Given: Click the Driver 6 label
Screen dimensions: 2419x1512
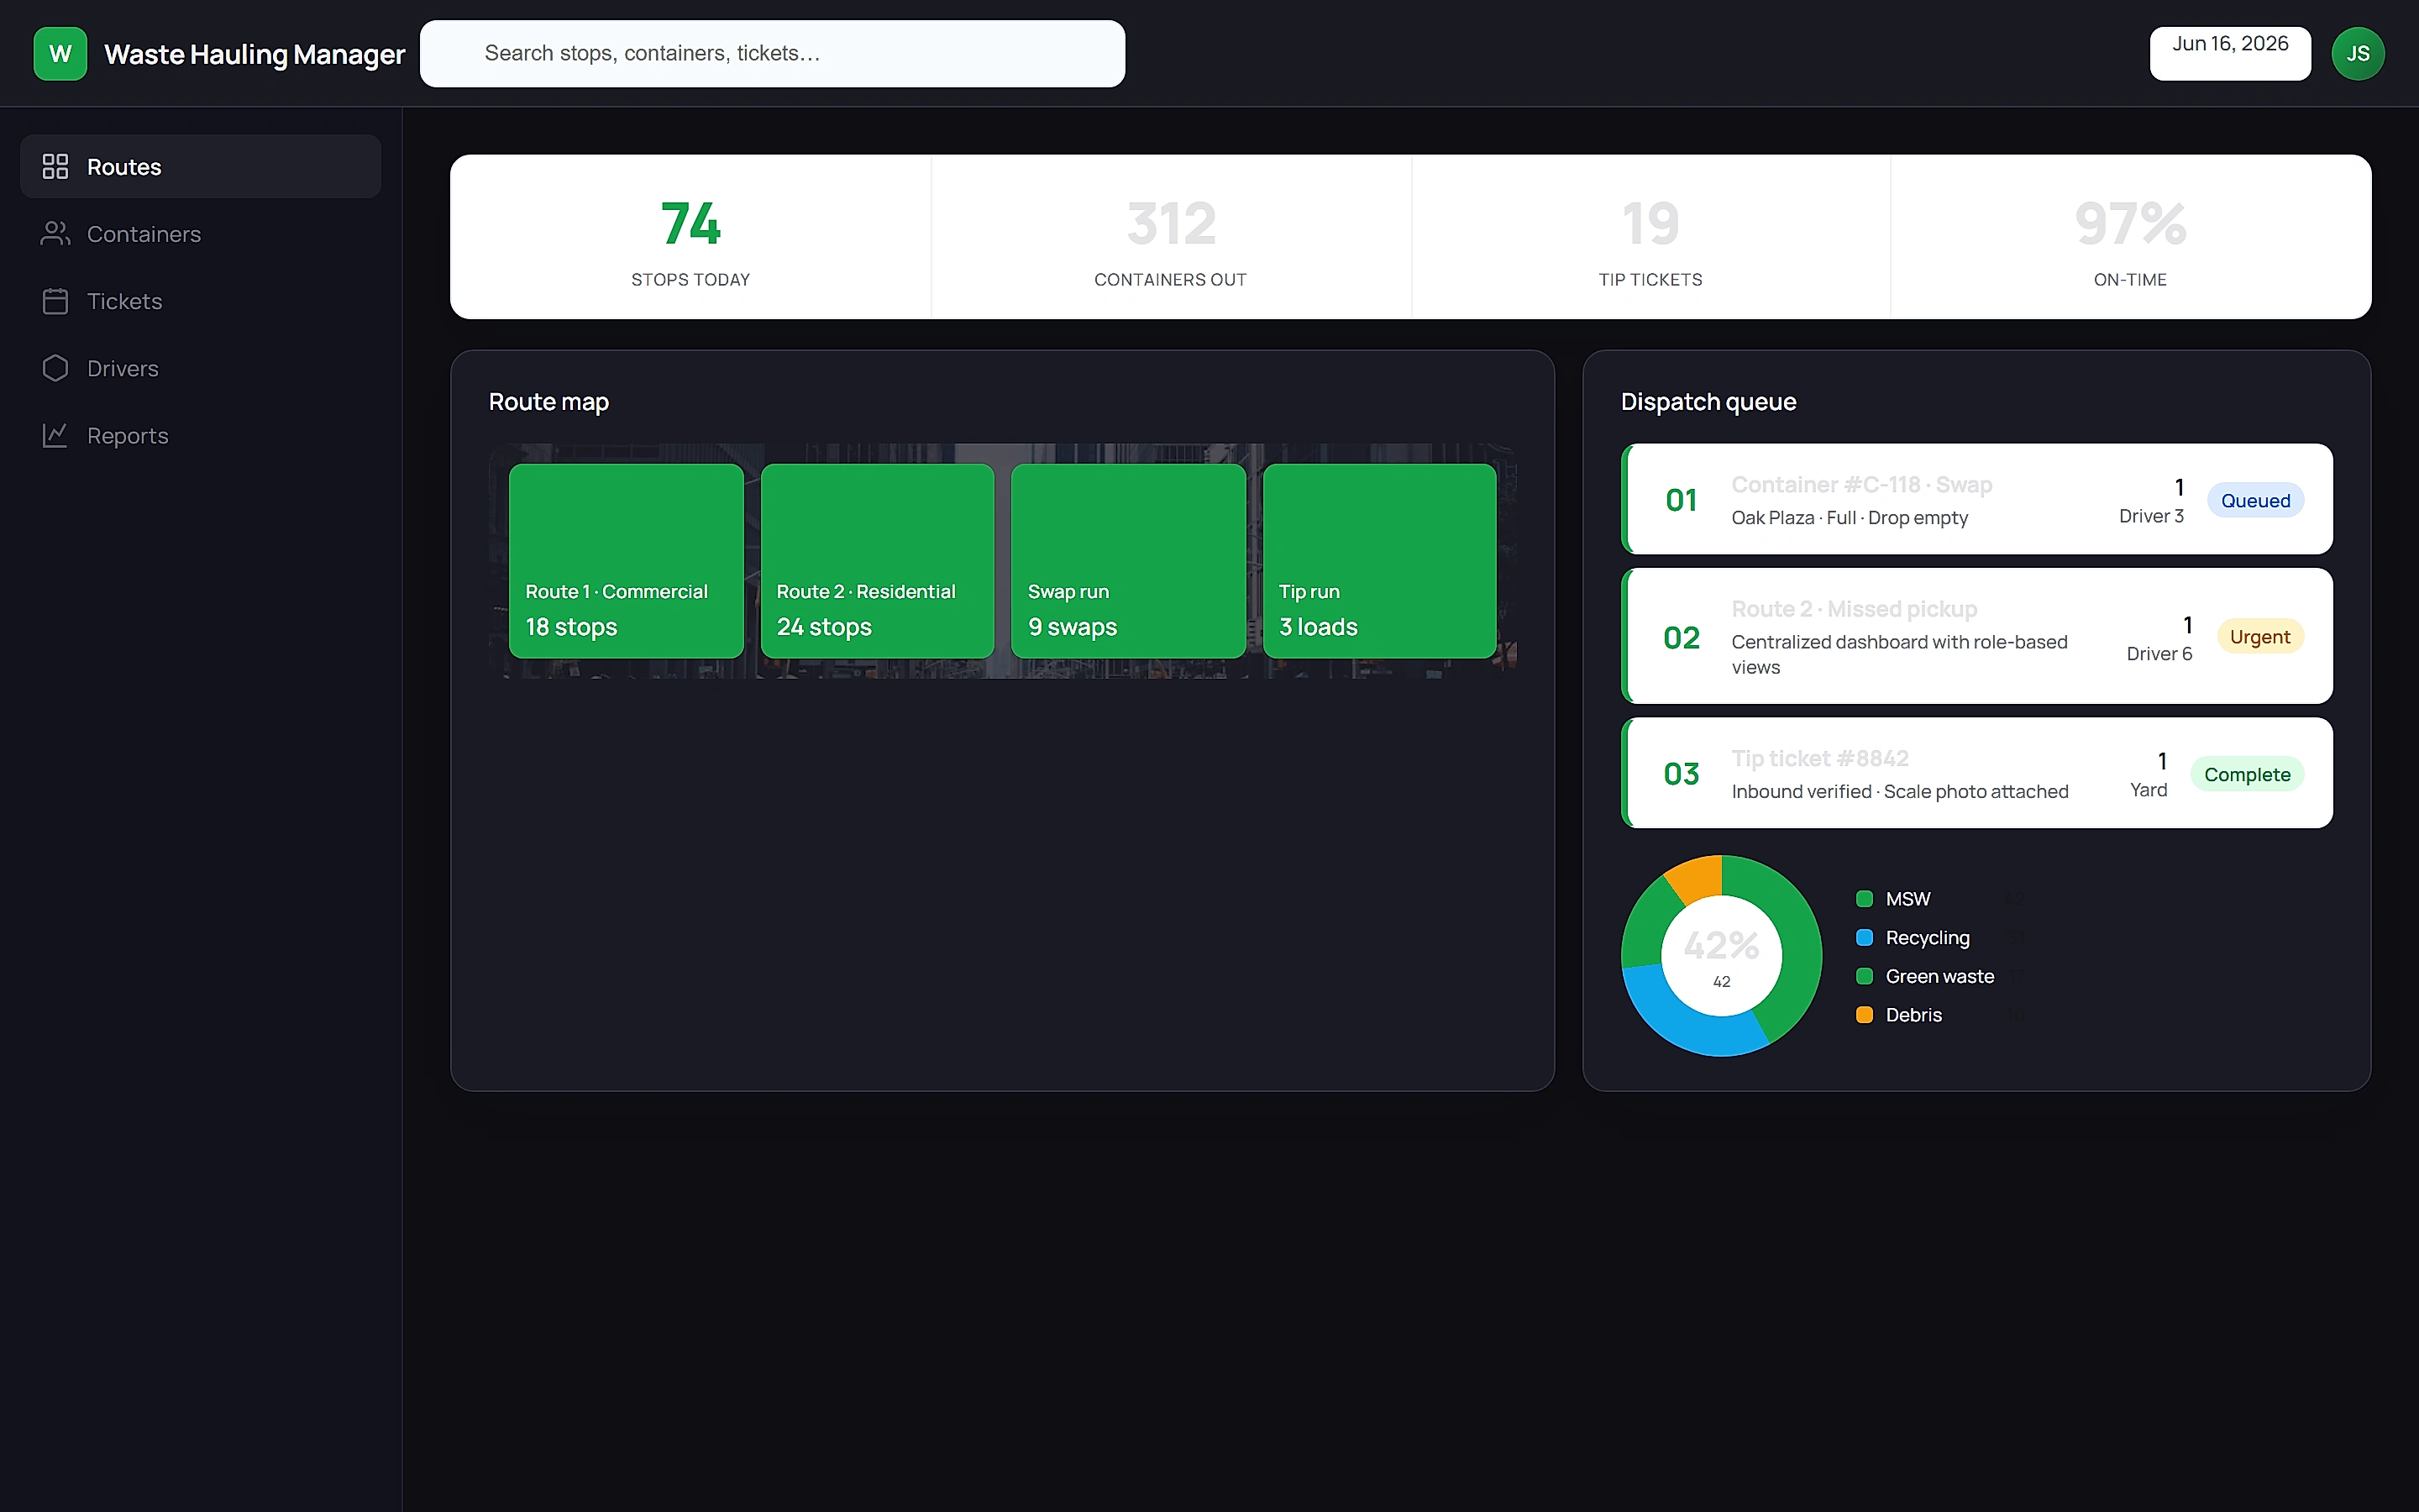Looking at the screenshot, I should pos(2159,654).
